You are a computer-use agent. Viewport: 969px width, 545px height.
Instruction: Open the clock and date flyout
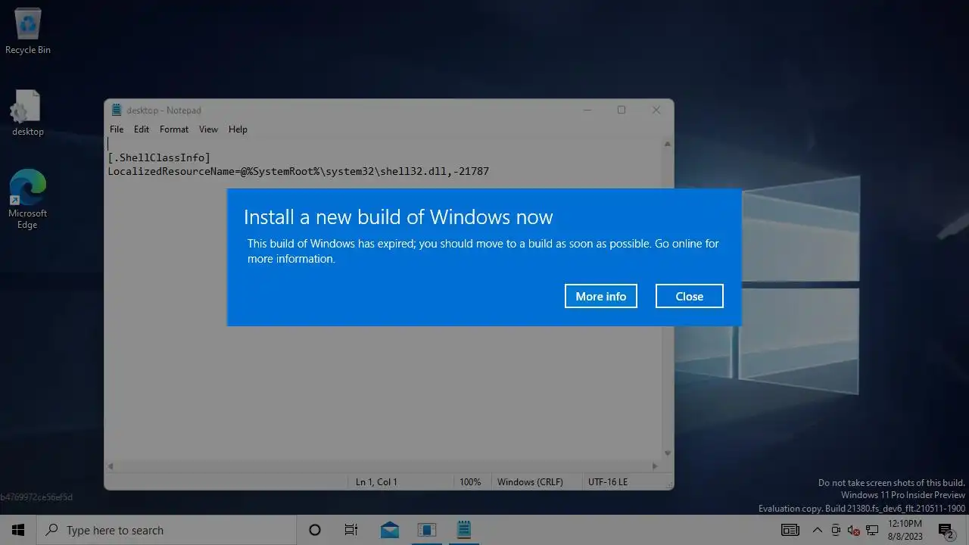(x=905, y=530)
